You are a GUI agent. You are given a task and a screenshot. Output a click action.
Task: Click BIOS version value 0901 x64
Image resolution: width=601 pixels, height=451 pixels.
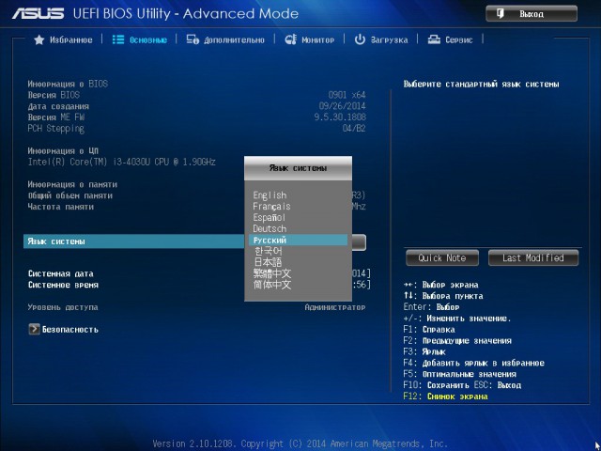coord(347,95)
